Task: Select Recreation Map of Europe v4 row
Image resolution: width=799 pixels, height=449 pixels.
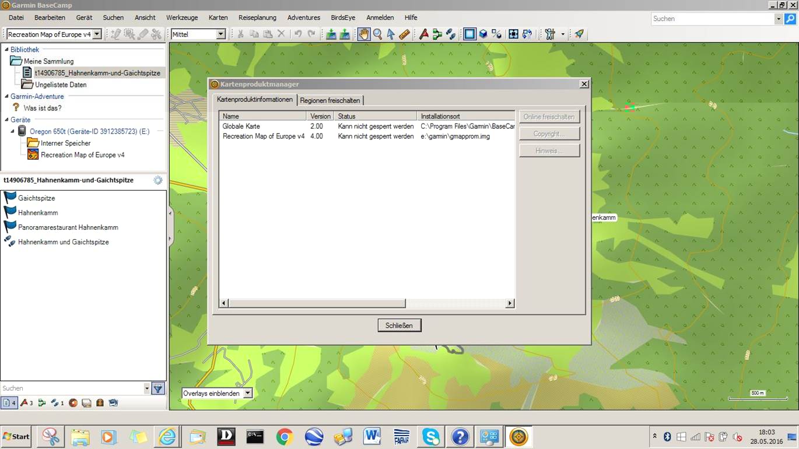Action: (x=263, y=136)
